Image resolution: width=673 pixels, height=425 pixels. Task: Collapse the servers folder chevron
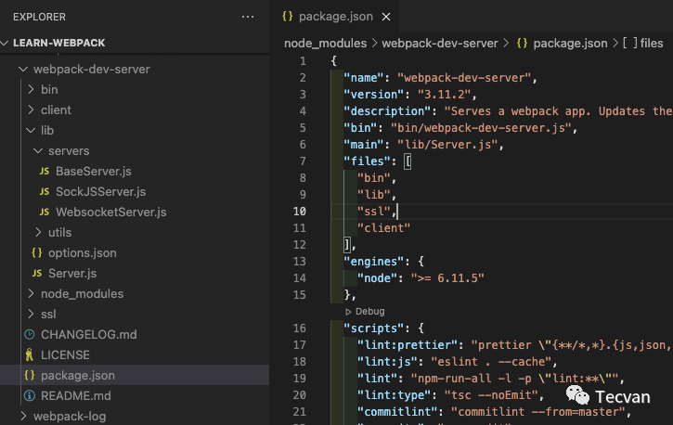[x=38, y=151]
